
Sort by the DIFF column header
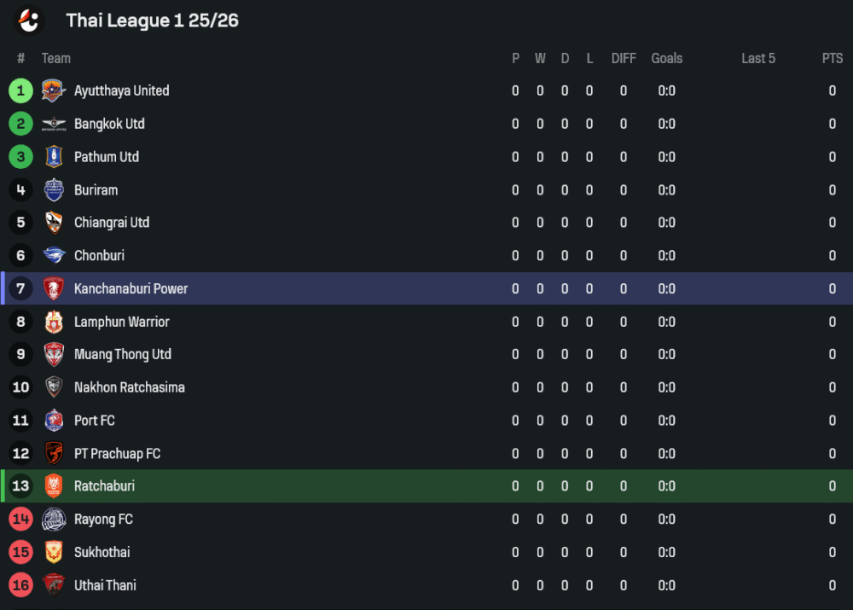(624, 58)
